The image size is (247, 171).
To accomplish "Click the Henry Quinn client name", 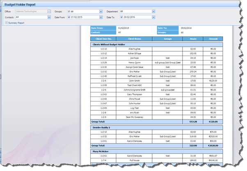I will pos(134,63).
